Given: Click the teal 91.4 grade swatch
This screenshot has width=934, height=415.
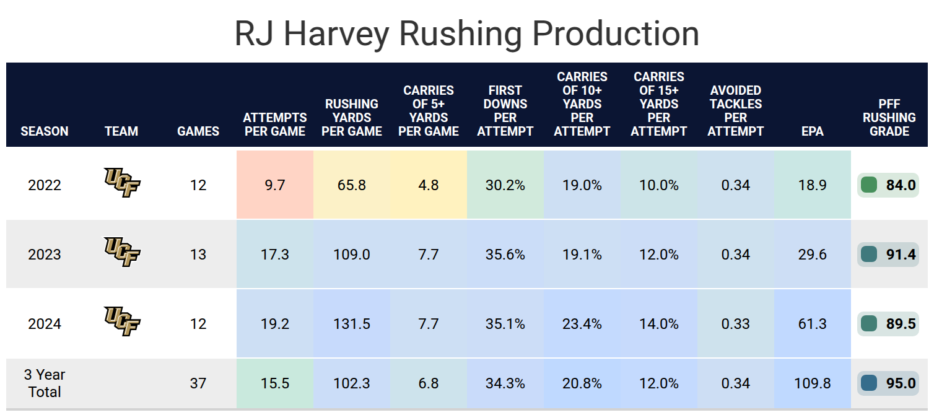Looking at the screenshot, I should pyautogui.click(x=869, y=255).
